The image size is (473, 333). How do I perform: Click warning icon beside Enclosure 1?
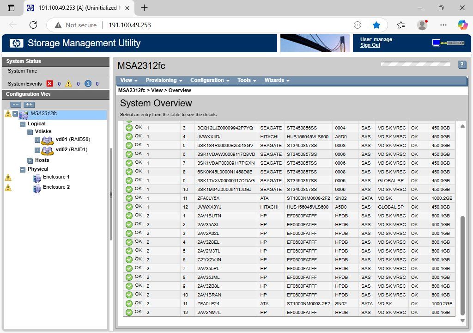click(x=8, y=178)
